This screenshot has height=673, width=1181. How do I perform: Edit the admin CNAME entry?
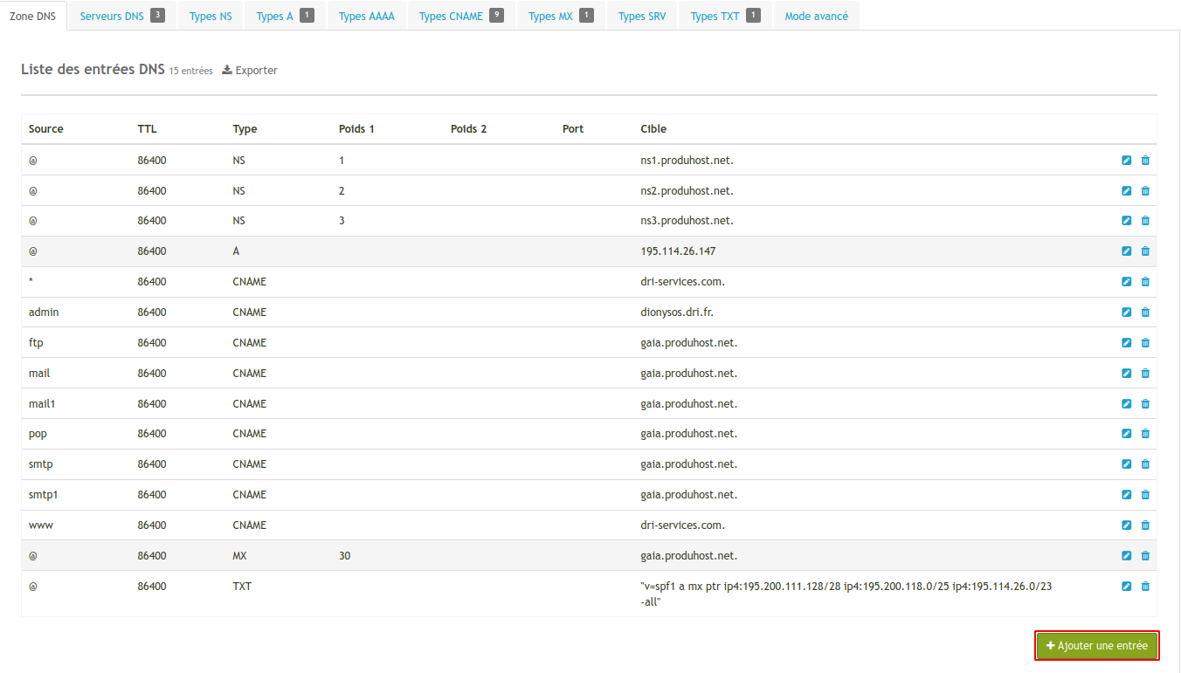(1126, 312)
